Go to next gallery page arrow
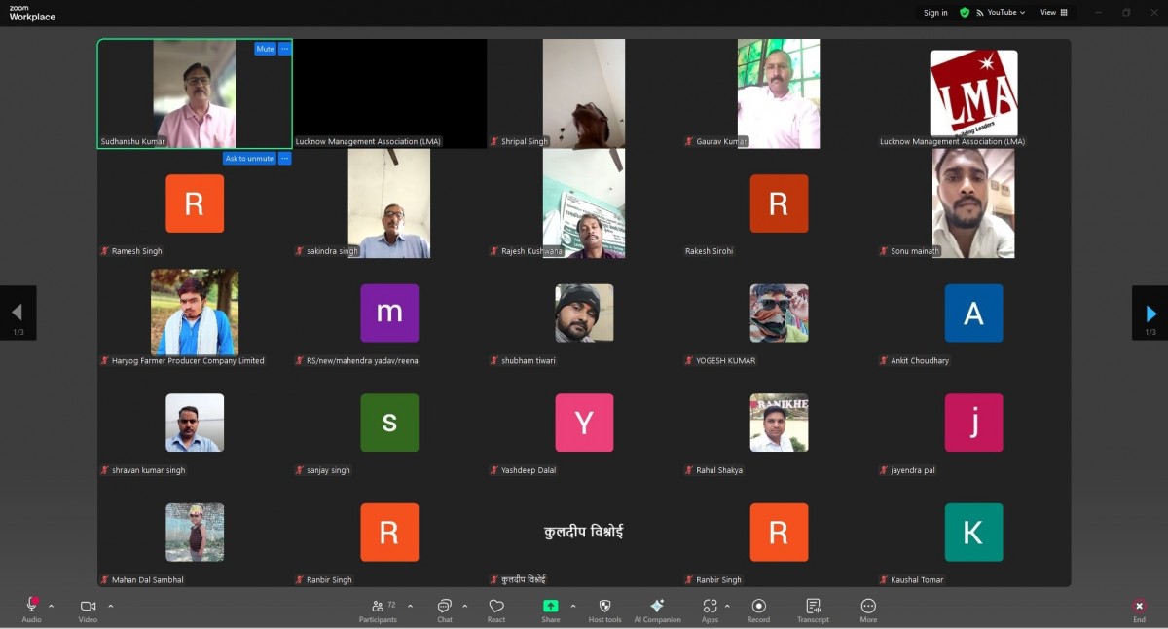The width and height of the screenshot is (1168, 629). (1150, 314)
